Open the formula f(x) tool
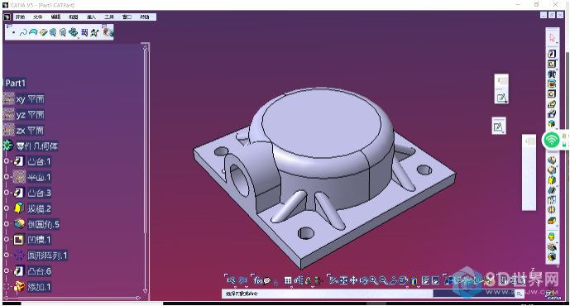570x306 pixels. click(x=258, y=280)
